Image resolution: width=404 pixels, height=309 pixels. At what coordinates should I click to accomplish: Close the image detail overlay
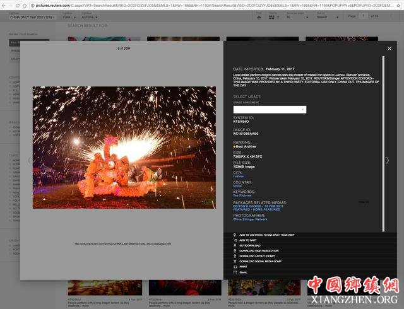[x=389, y=49]
